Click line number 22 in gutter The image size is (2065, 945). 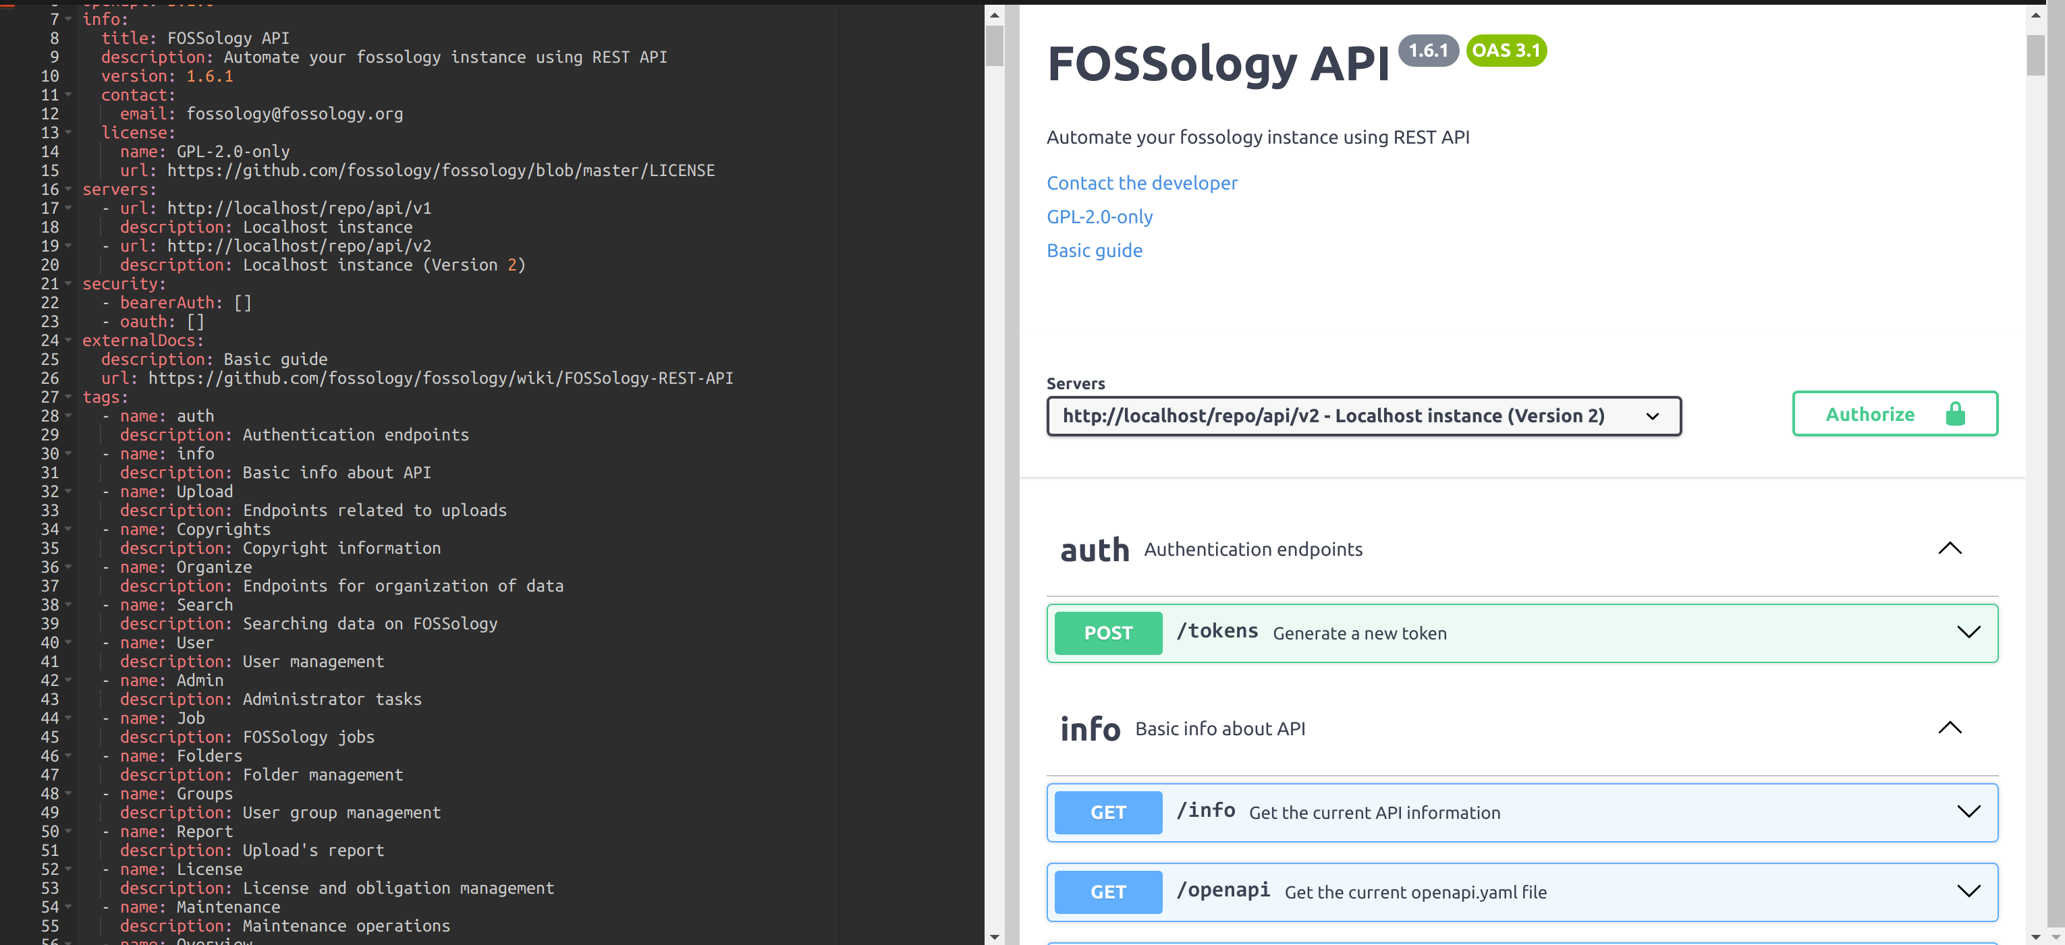(50, 303)
